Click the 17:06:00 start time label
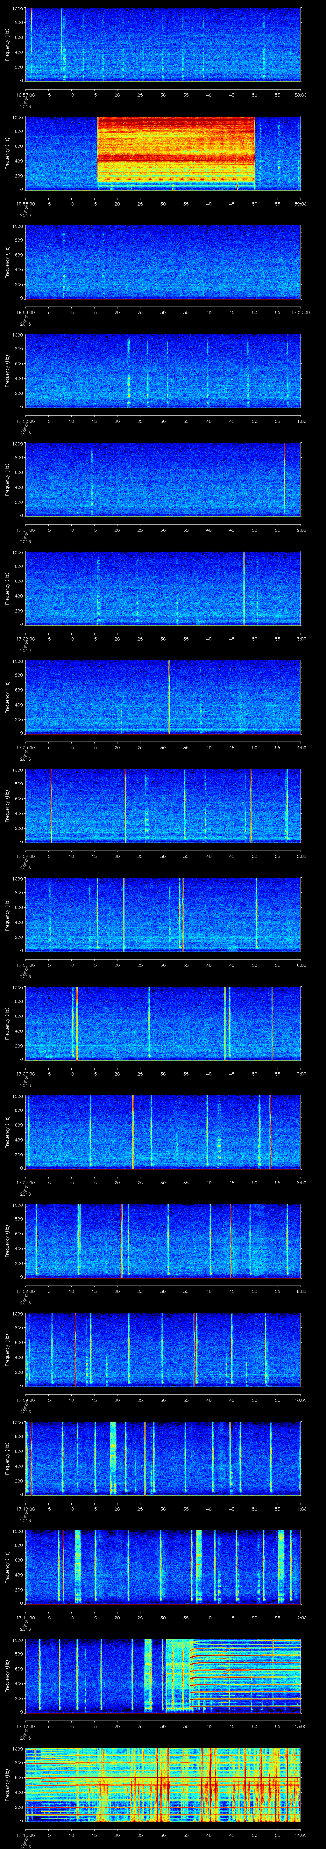Image resolution: width=326 pixels, height=1849 pixels. click(25, 1073)
